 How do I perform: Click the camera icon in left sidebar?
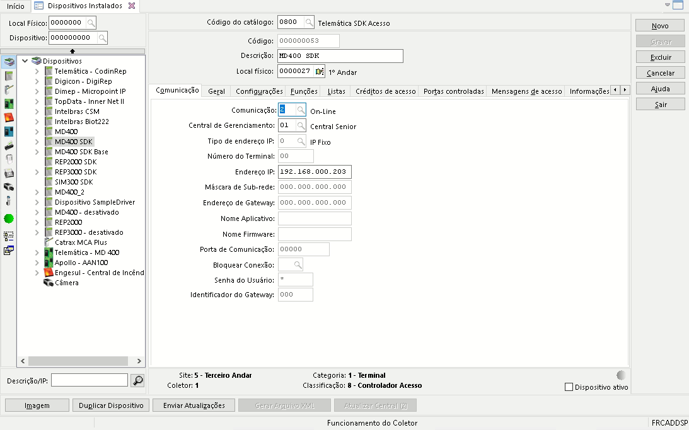[9, 187]
